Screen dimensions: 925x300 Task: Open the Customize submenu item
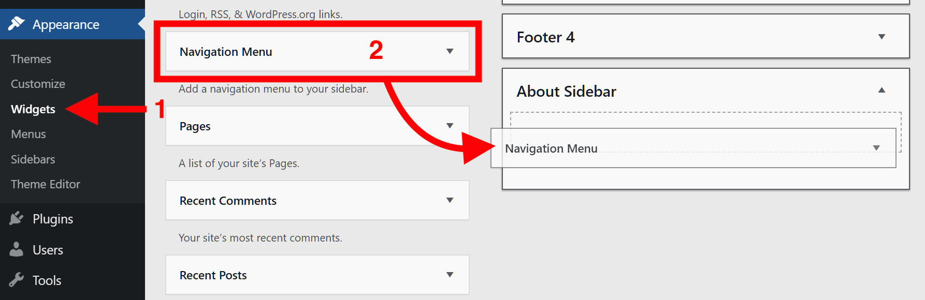(38, 84)
